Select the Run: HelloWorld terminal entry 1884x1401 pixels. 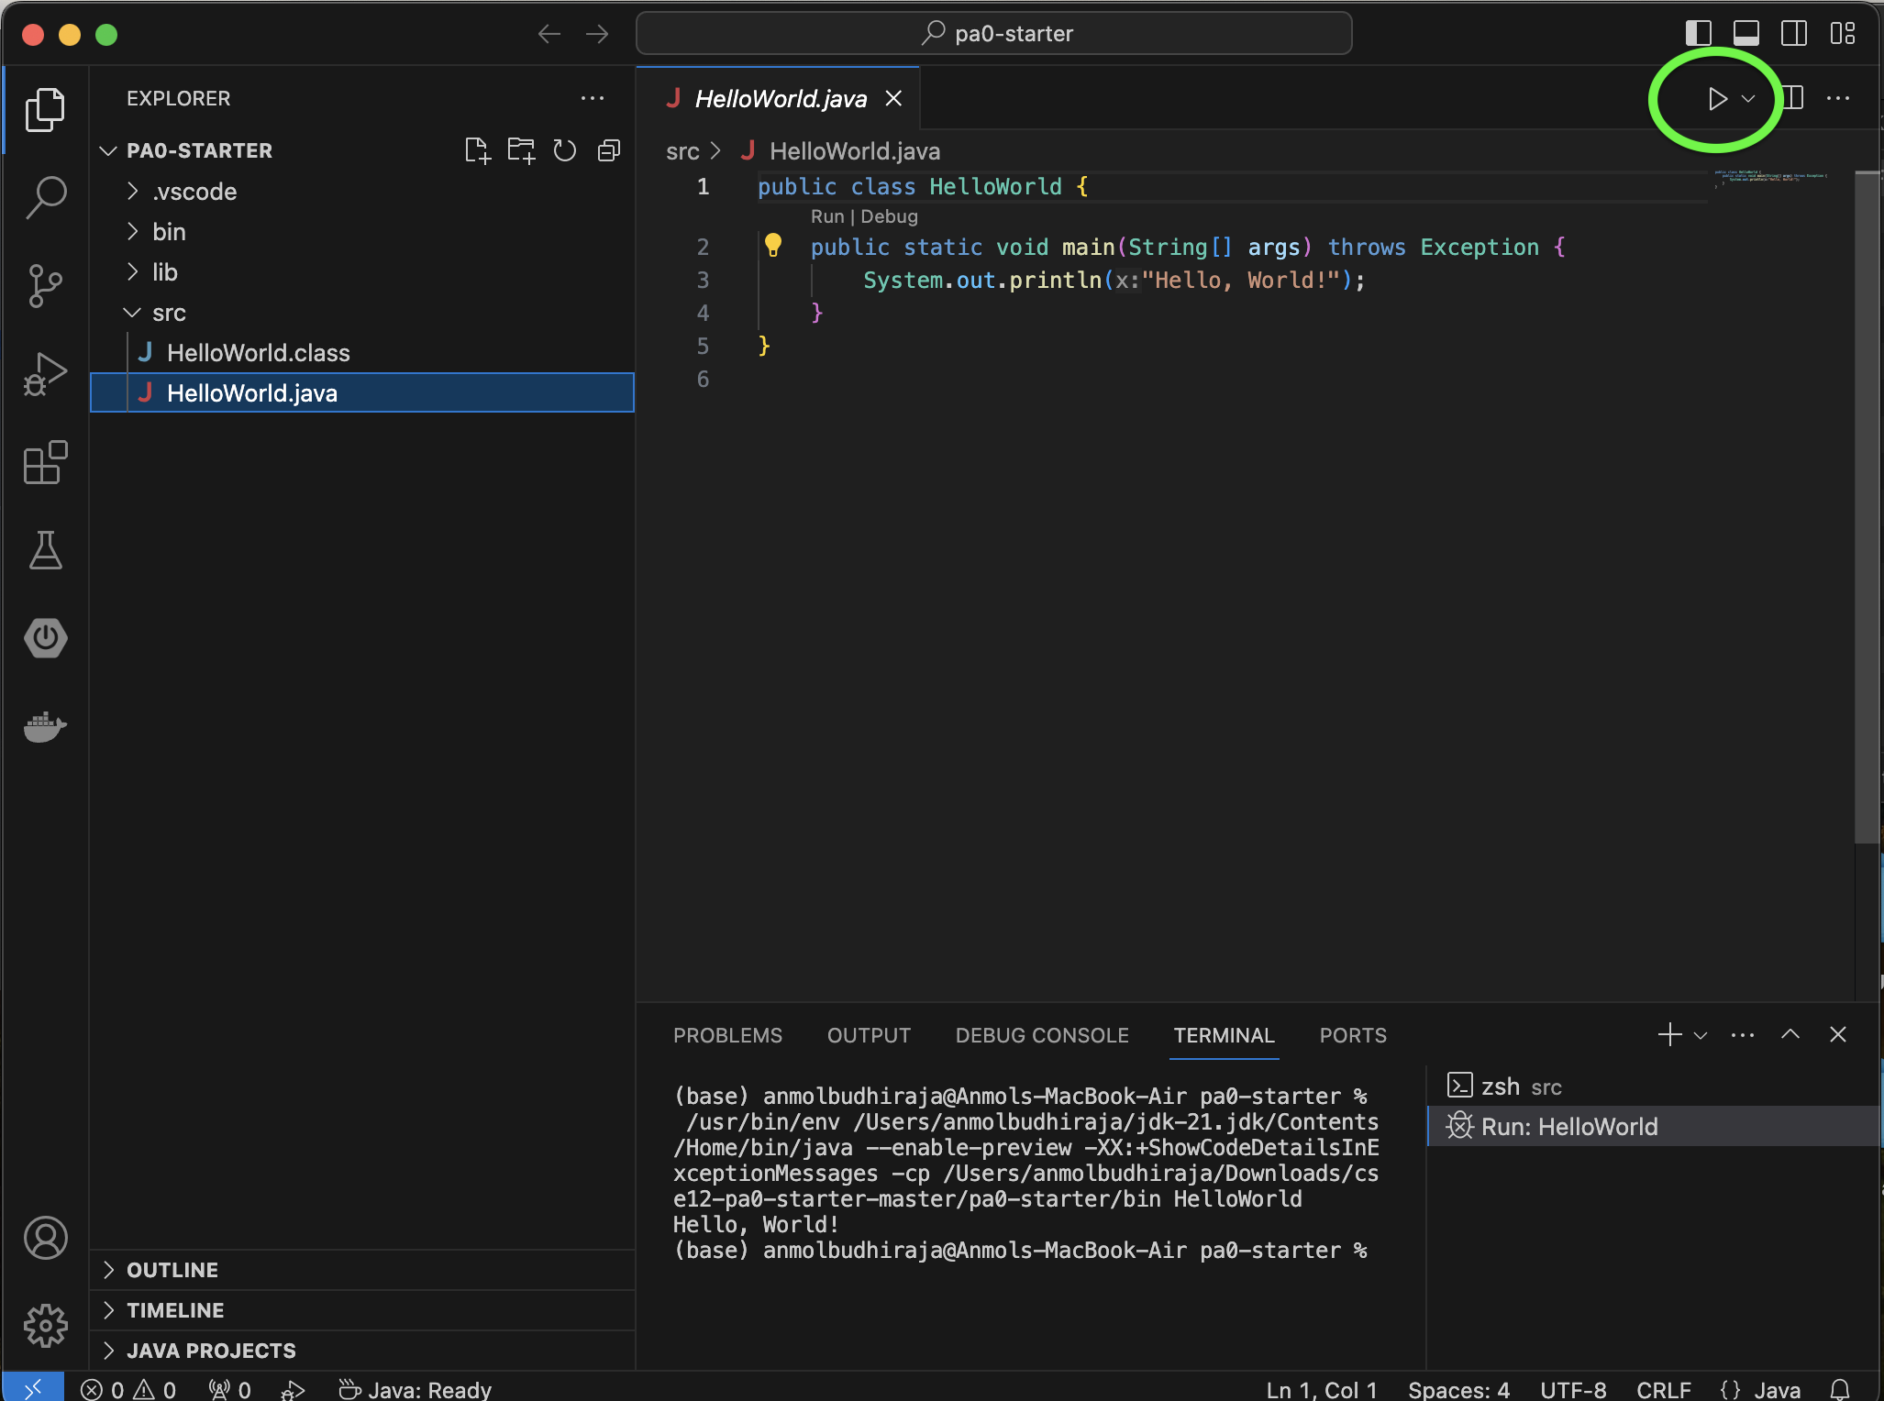(1655, 1127)
